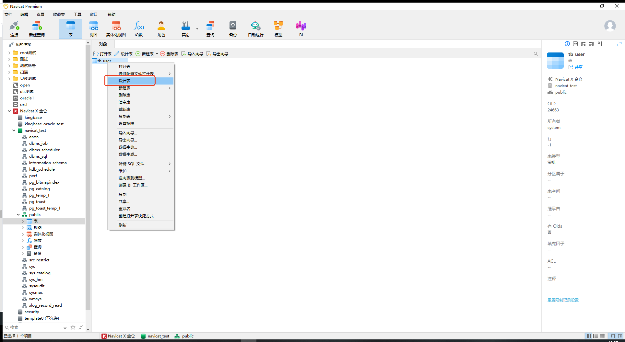625x342 pixels.
Task: Open the 查询 (Query) toolbar icon
Action: tap(210, 29)
